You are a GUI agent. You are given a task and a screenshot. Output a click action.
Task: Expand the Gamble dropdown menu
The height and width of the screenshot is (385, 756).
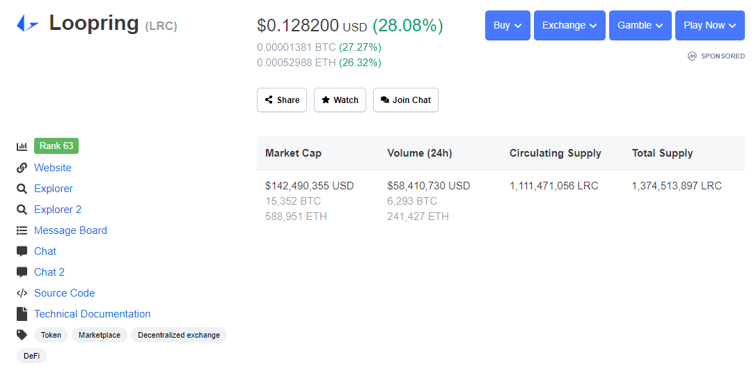coord(640,26)
